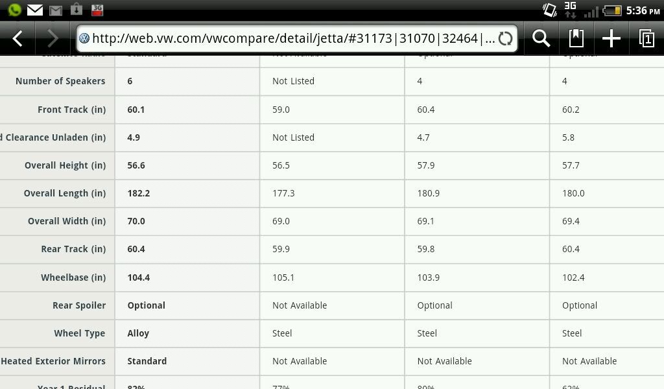Tap the bold Alloy wheel type value
The width and height of the screenshot is (664, 389).
[x=138, y=333]
